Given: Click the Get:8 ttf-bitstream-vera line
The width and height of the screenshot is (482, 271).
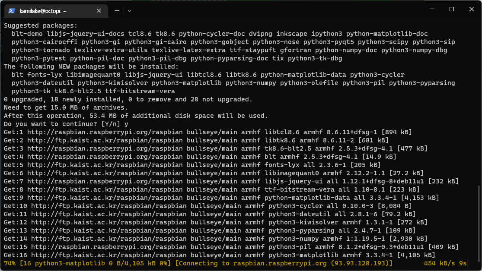Looking at the screenshot, I should pos(212,189).
